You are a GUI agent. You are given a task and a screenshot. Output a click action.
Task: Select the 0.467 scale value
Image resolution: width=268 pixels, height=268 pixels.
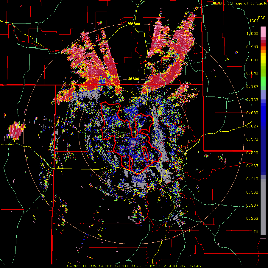(x=252, y=166)
